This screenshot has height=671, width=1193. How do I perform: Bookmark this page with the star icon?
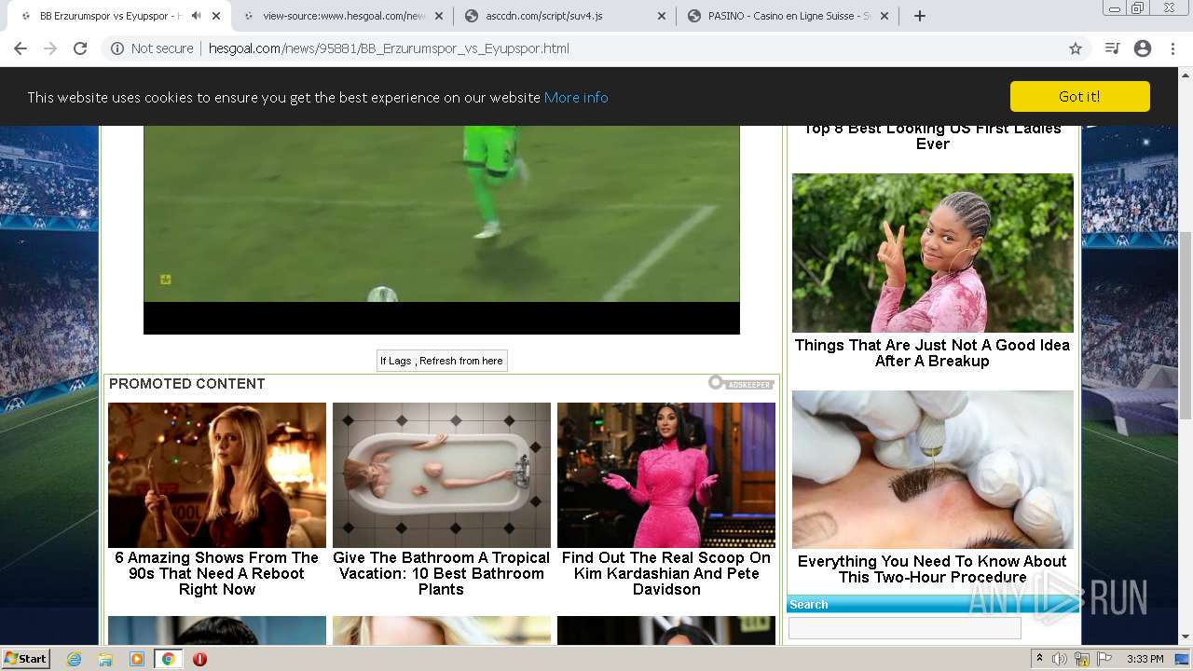click(x=1076, y=48)
